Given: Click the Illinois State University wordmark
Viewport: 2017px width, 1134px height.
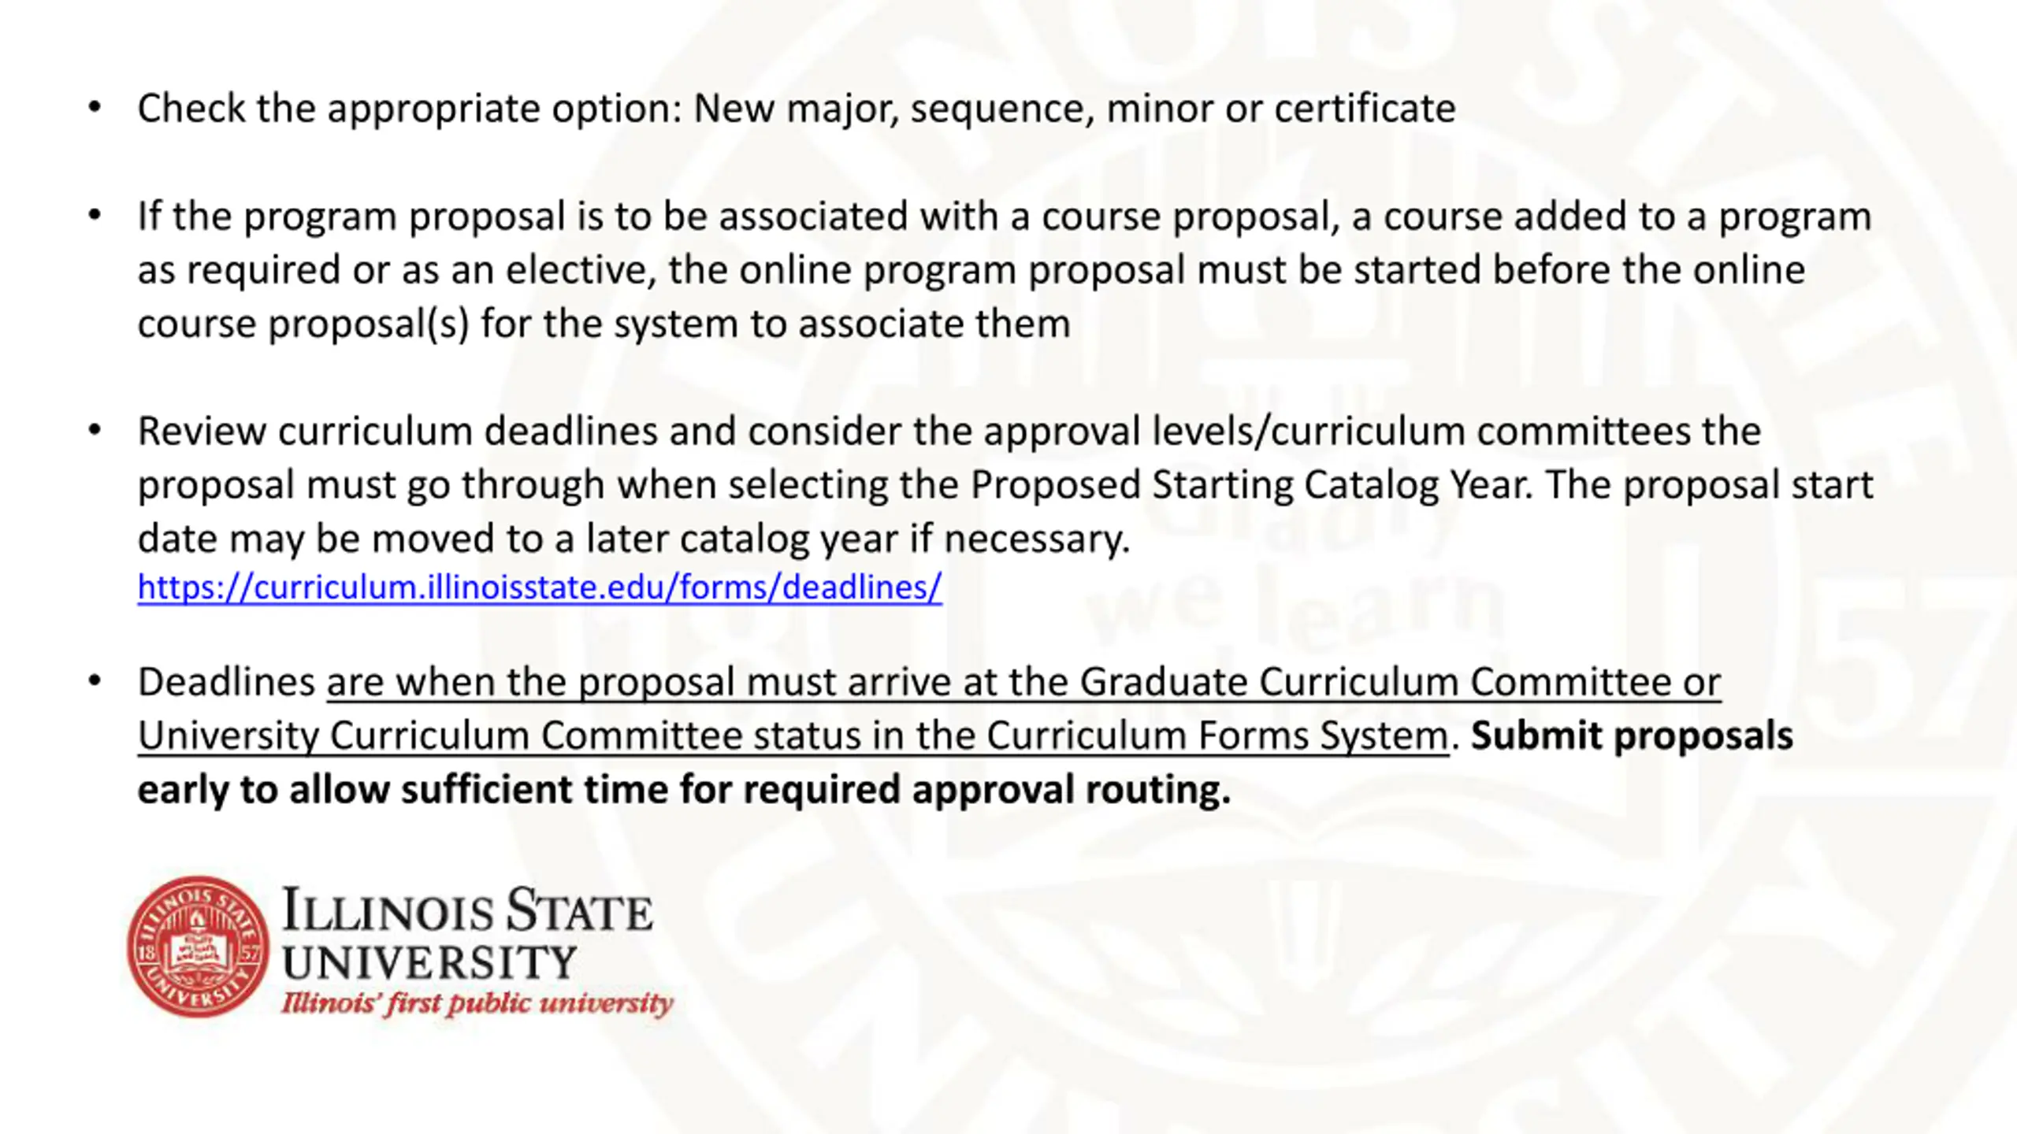Looking at the screenshot, I should 467,935.
